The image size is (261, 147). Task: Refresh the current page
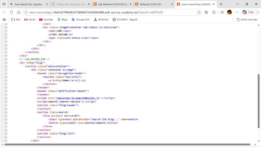(11, 12)
